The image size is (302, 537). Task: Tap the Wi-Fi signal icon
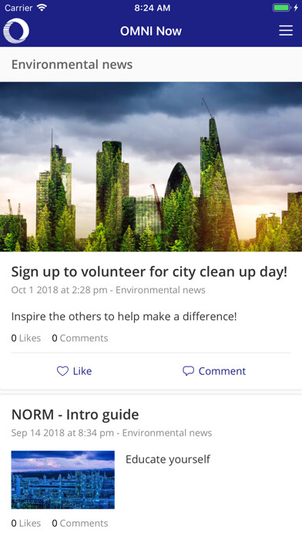click(x=42, y=8)
